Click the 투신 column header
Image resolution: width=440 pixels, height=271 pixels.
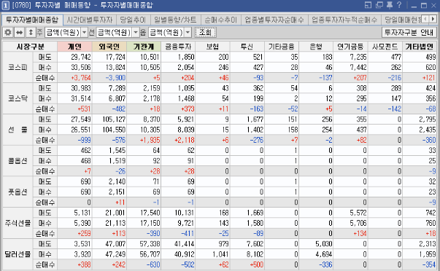(247, 47)
